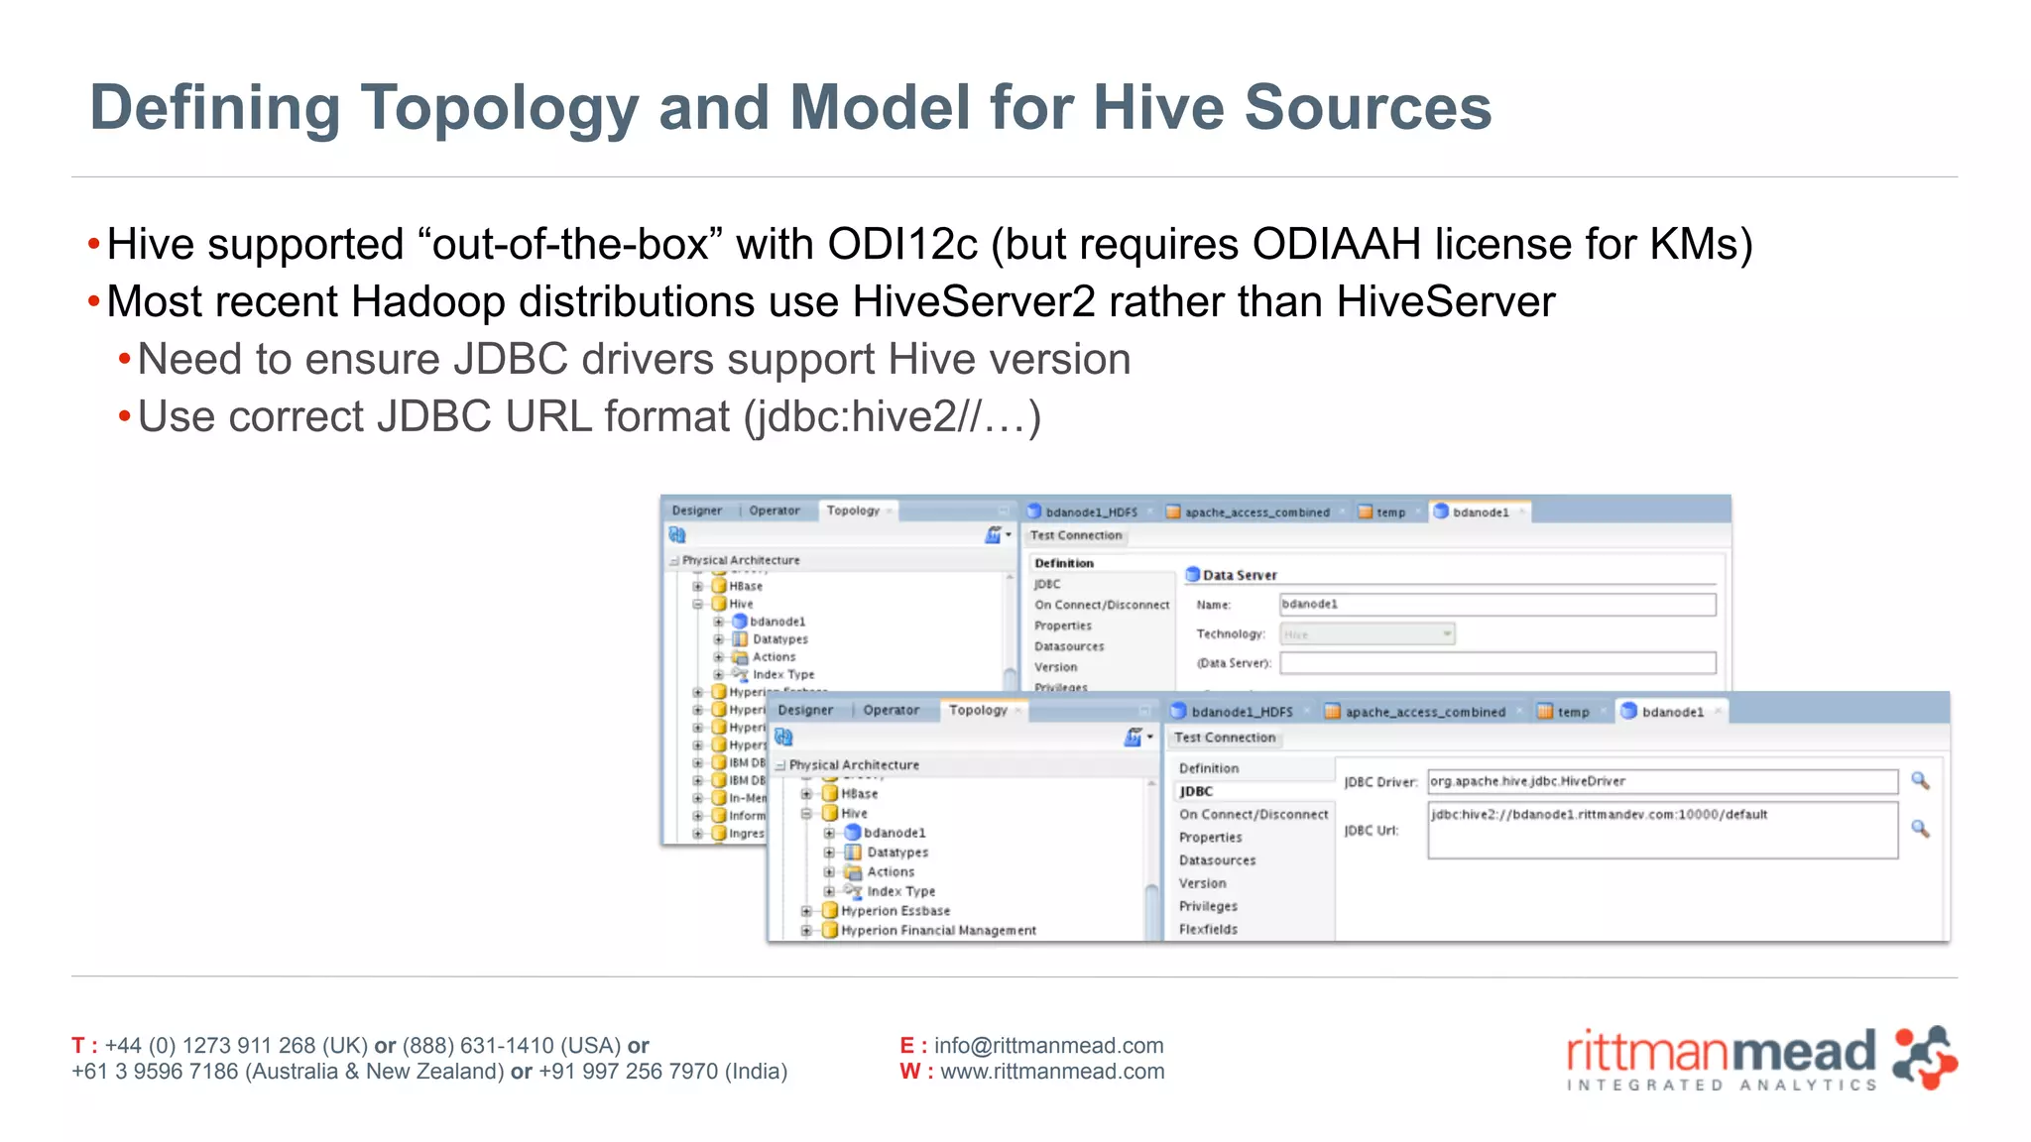Click new topology object icon in back window
The image size is (2031, 1142).
tap(993, 534)
